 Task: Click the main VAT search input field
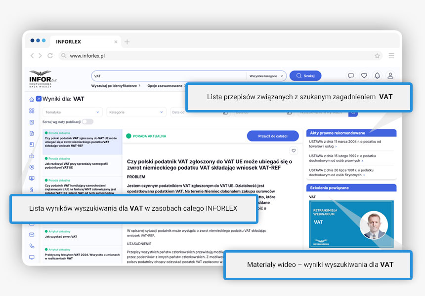tap(168, 76)
